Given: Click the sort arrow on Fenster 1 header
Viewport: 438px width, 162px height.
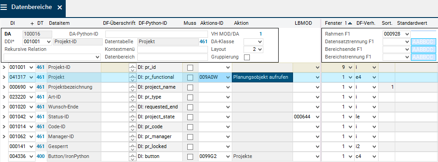Looking at the screenshot, I should (x=350, y=23).
